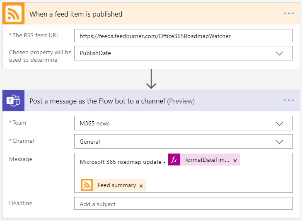Click the RSS icon in trigger header
This screenshot has height=221, width=302.
[13, 14]
